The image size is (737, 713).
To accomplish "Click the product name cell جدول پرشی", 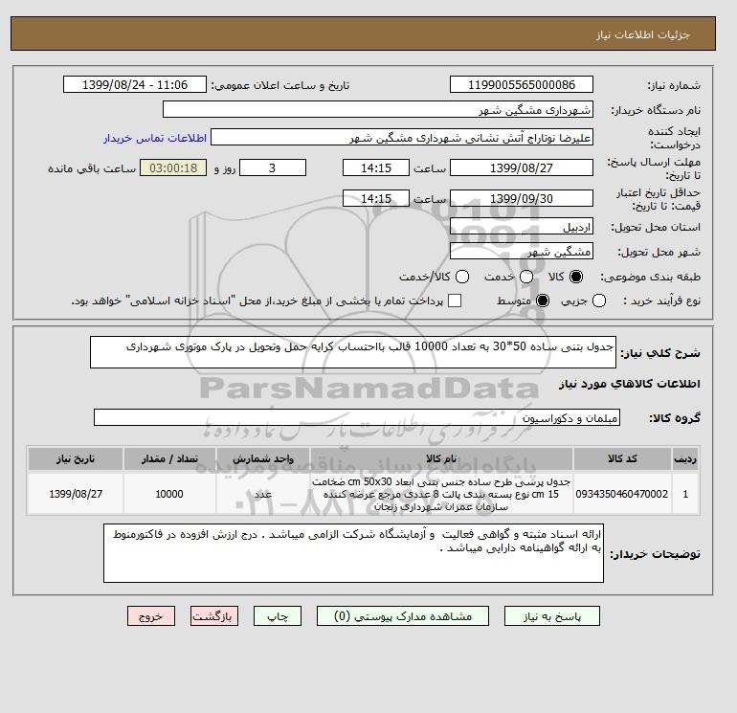I will 441,494.
